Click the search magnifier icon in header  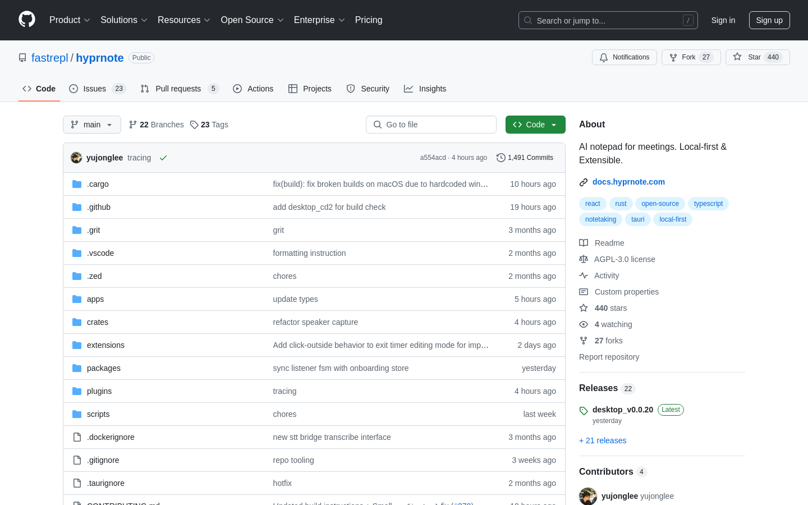(528, 20)
